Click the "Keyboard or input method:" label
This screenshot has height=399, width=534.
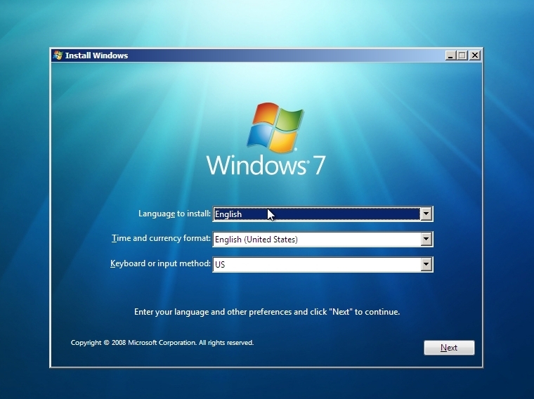[x=160, y=263]
